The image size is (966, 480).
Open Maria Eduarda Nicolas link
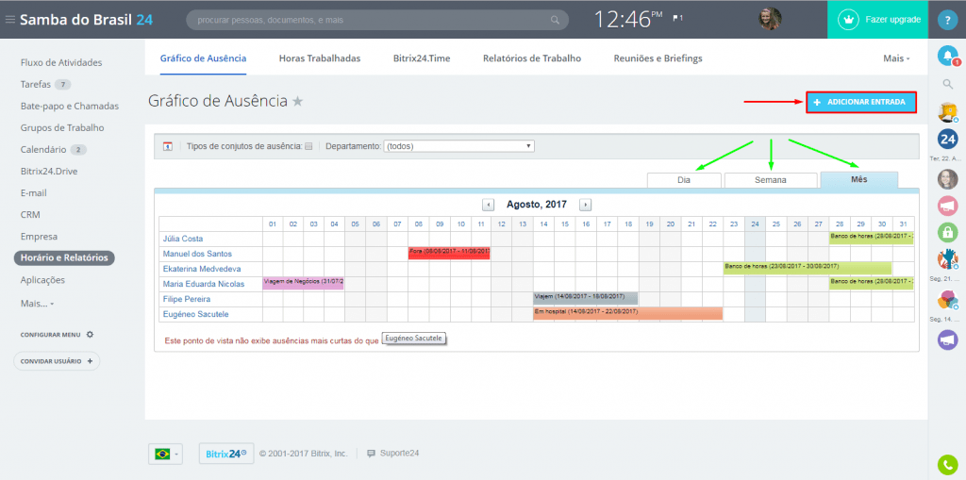click(204, 284)
